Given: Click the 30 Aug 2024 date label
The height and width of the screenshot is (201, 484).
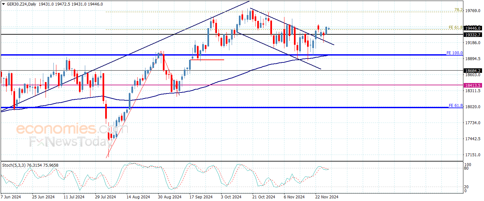Looking at the screenshot, I should [169, 197].
